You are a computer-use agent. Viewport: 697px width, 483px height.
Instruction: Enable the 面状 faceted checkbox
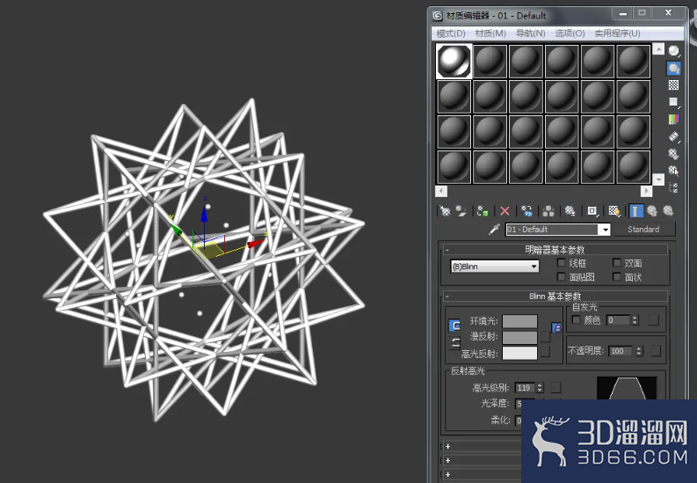click(616, 276)
